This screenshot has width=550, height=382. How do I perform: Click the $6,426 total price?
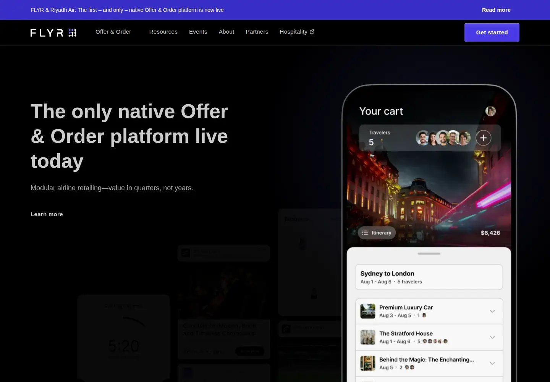coord(490,233)
